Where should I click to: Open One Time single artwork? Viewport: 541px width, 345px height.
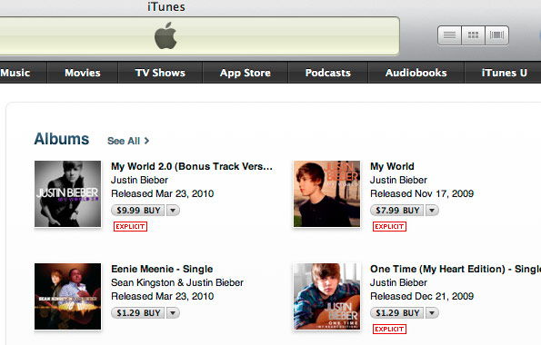(x=326, y=296)
